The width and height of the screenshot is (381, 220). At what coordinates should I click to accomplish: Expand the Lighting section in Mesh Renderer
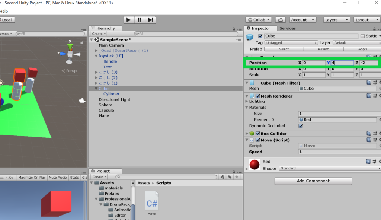coord(247,101)
